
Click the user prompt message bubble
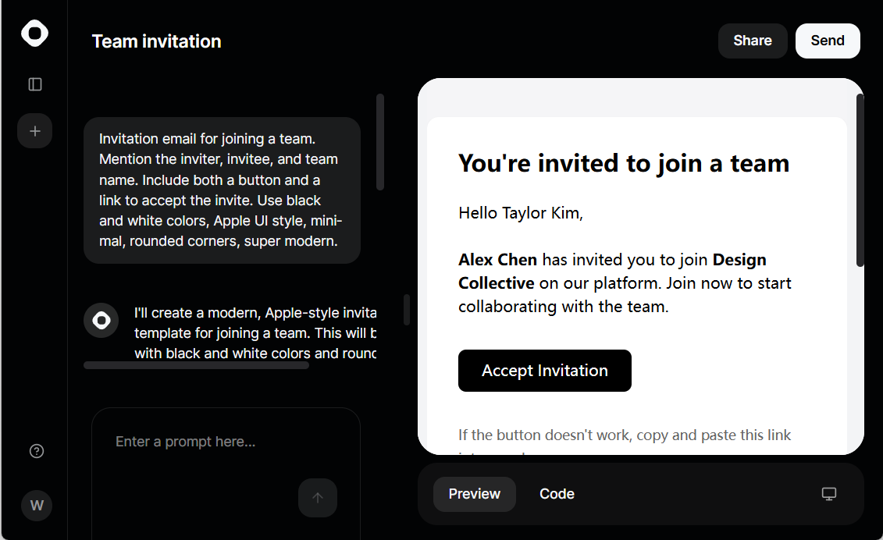(222, 190)
